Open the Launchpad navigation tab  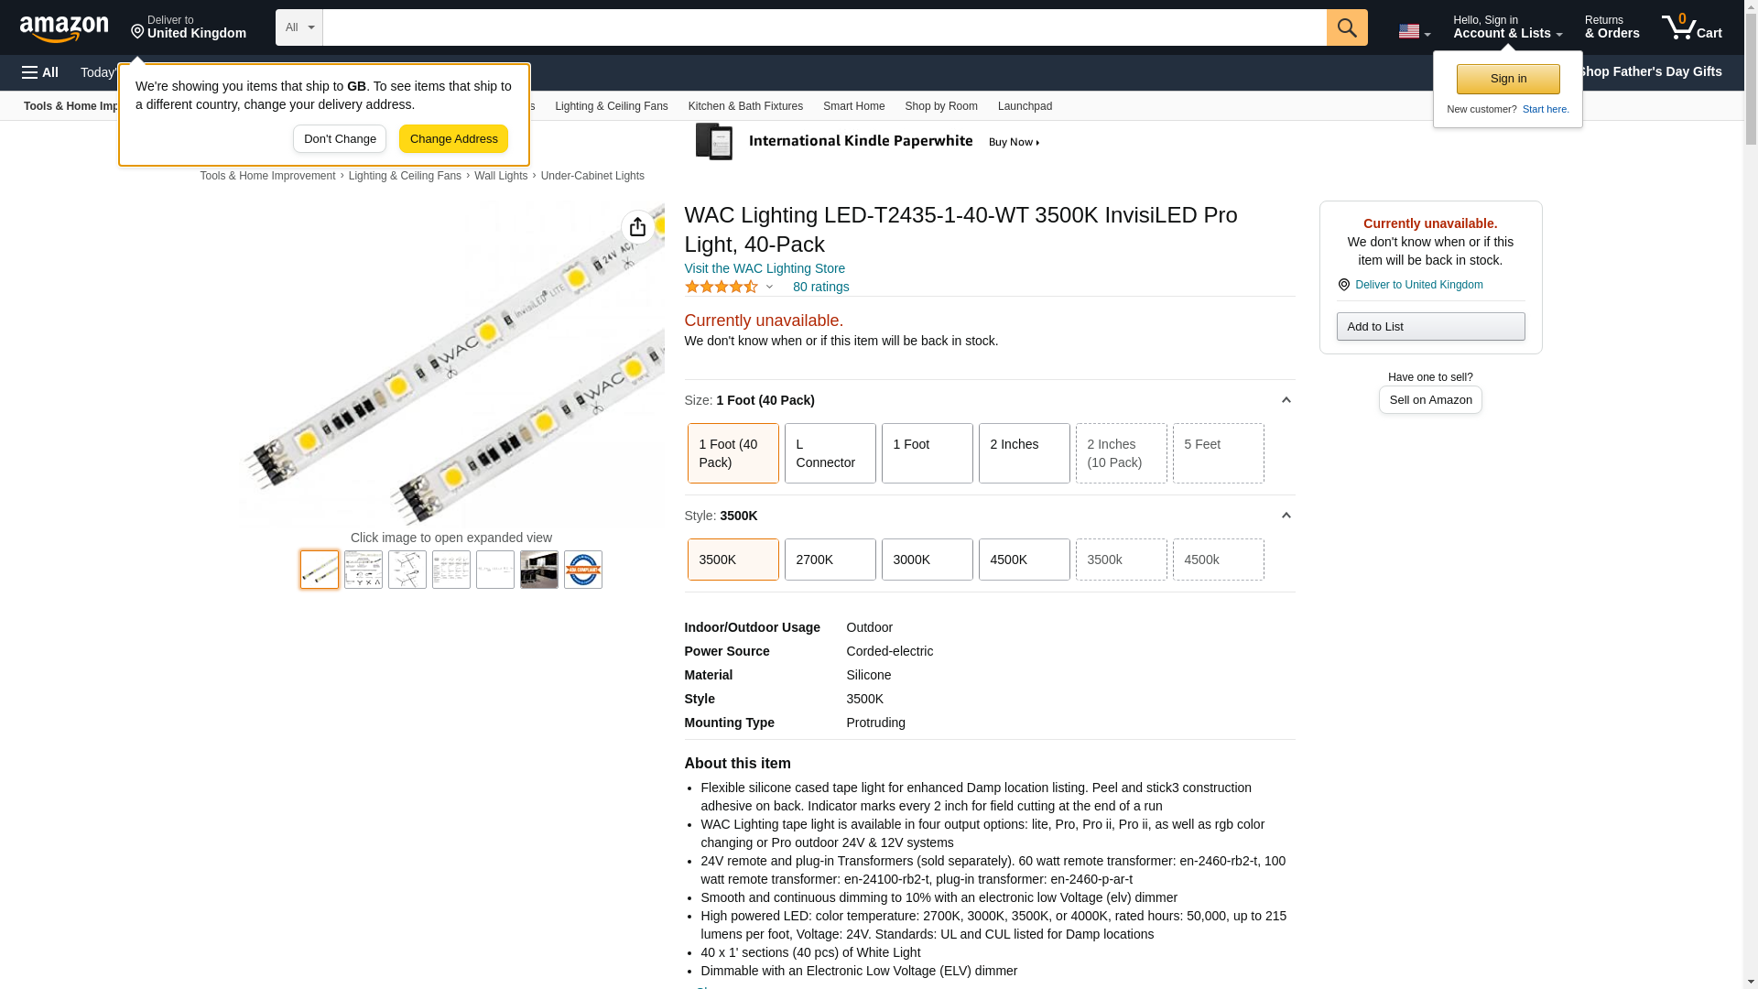[x=1024, y=106]
